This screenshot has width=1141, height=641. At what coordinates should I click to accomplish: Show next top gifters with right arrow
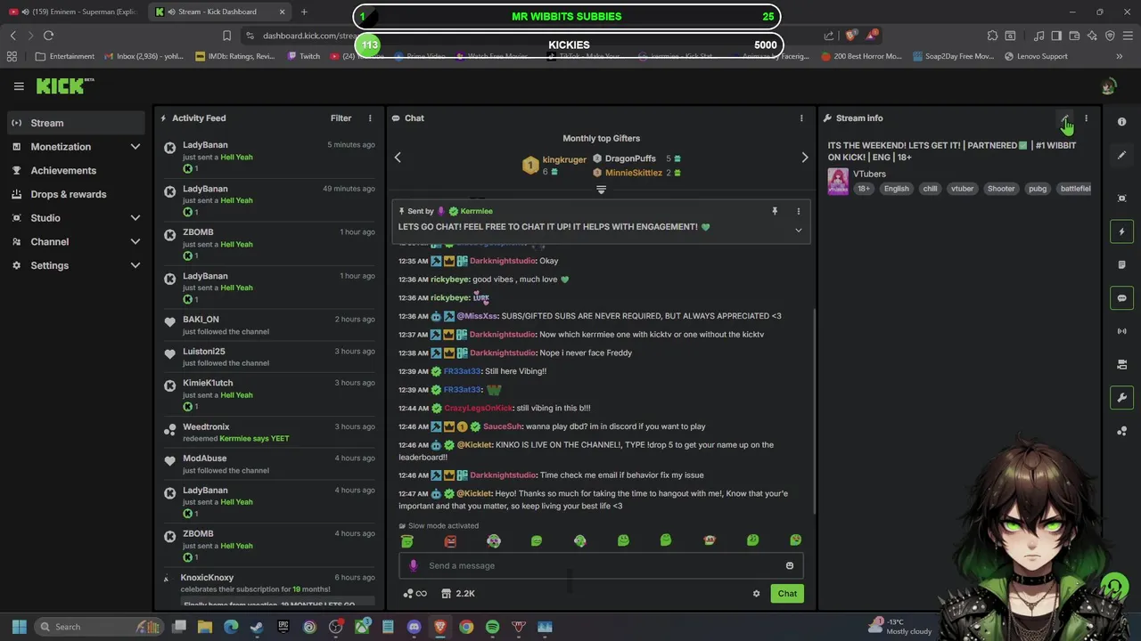click(804, 158)
